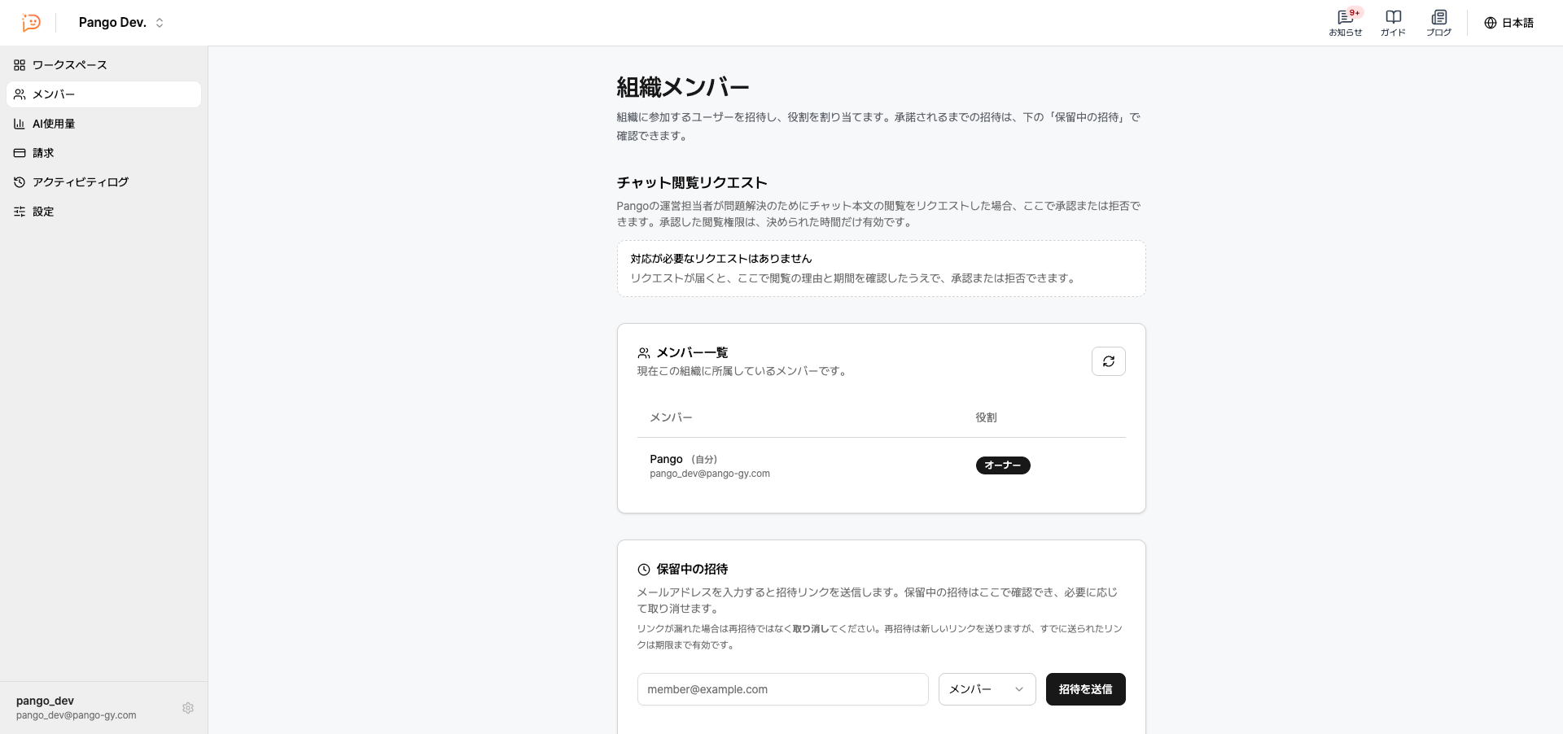
Task: Open the お知らせ notifications icon
Action: 1345,23
